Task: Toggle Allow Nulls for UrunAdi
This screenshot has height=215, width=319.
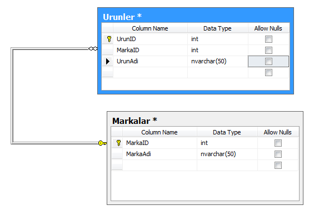Action: [x=268, y=61]
